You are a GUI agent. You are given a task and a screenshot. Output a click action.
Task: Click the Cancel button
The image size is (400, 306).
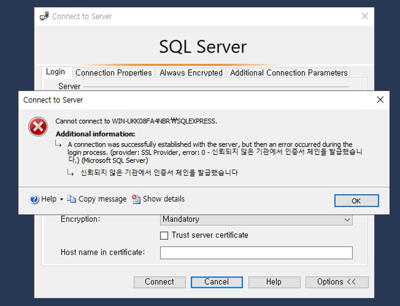tap(216, 282)
